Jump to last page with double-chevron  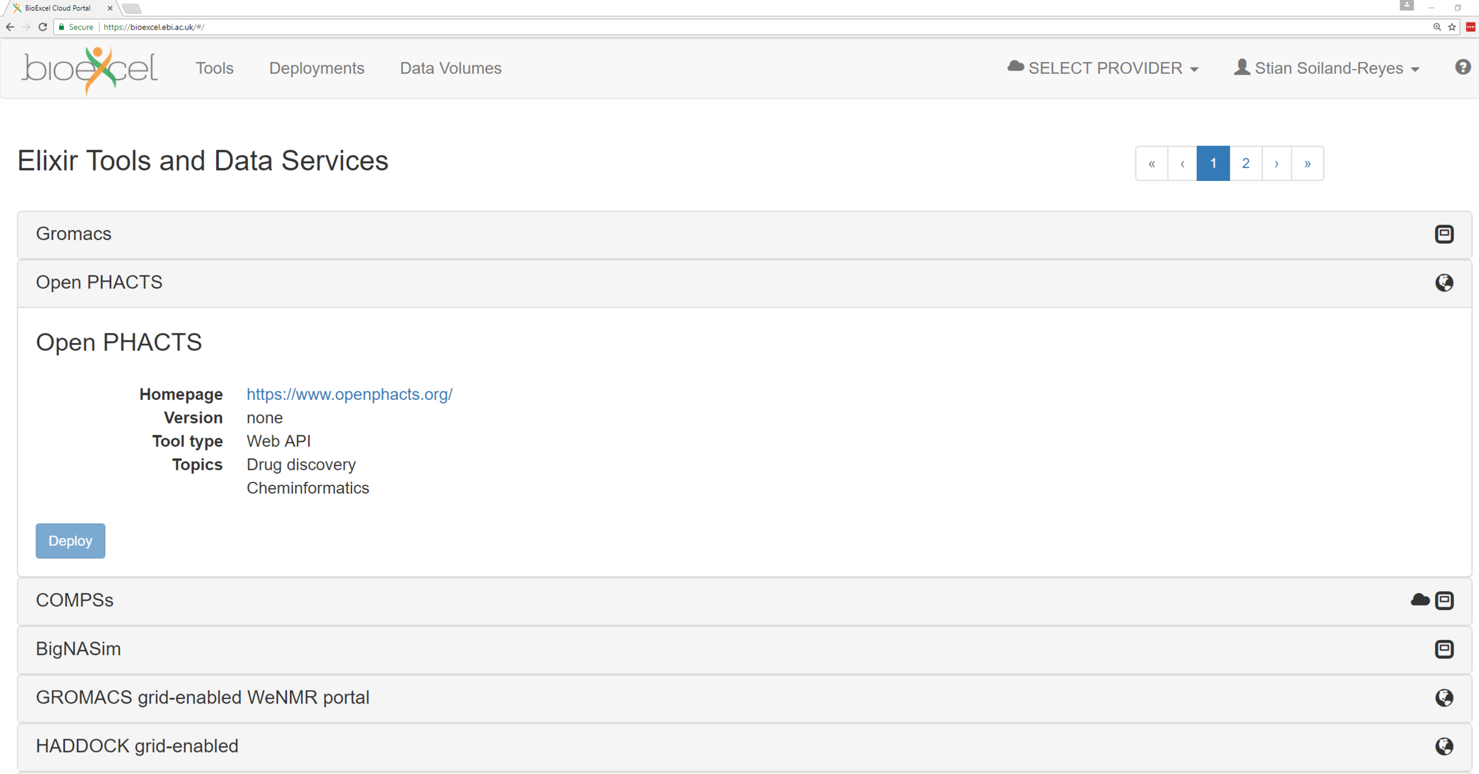[1307, 164]
